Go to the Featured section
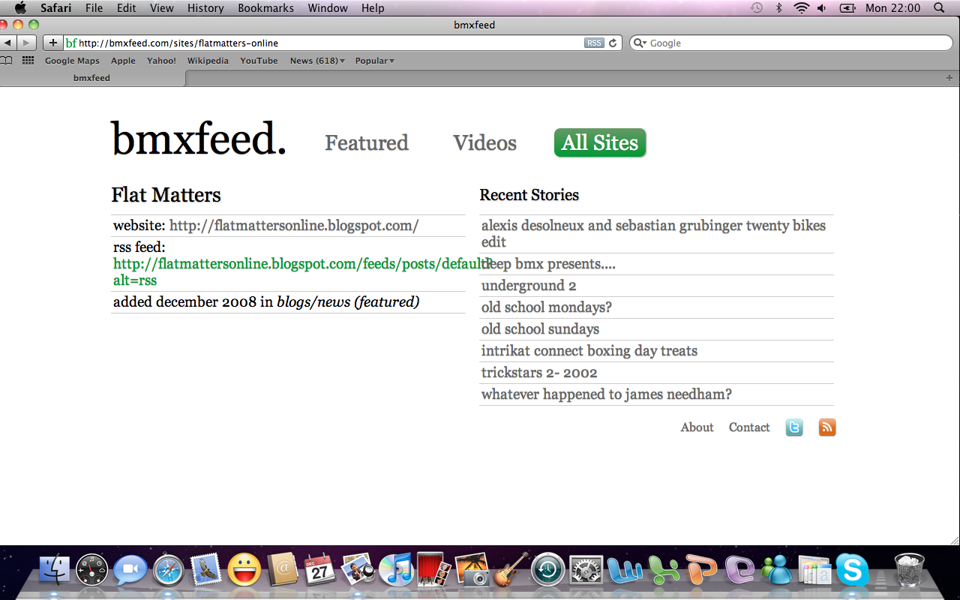This screenshot has height=600, width=960. (x=367, y=142)
